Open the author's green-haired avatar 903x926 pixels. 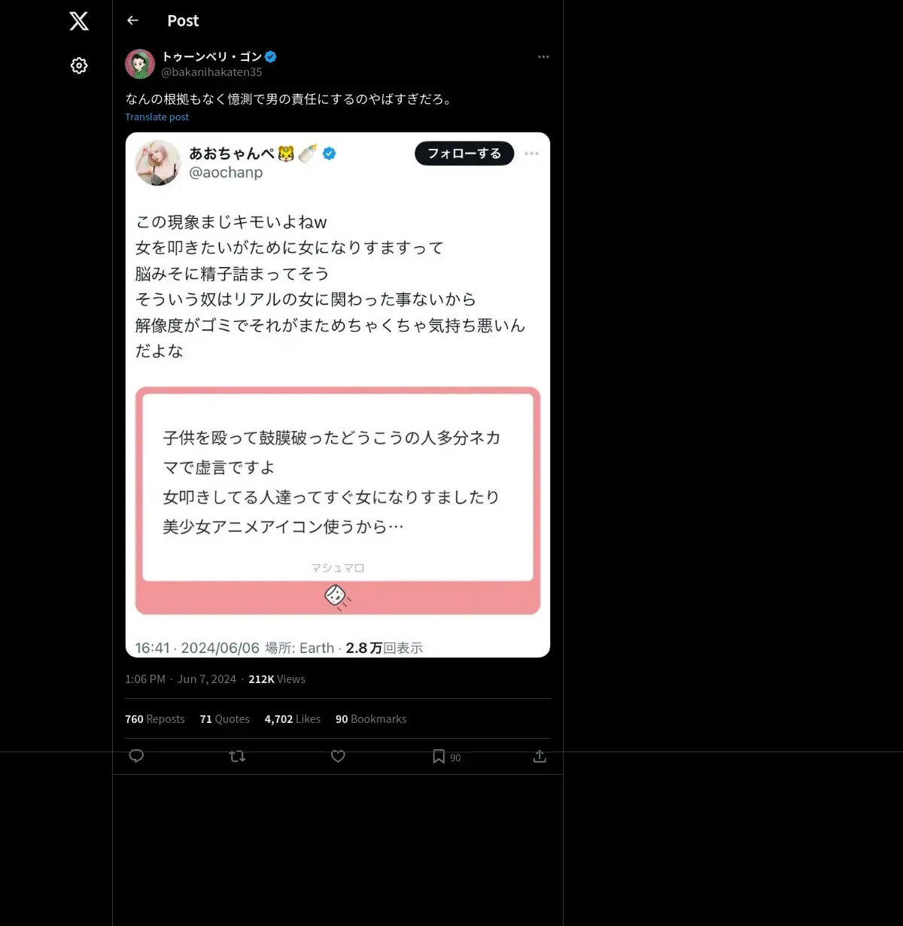pos(140,65)
